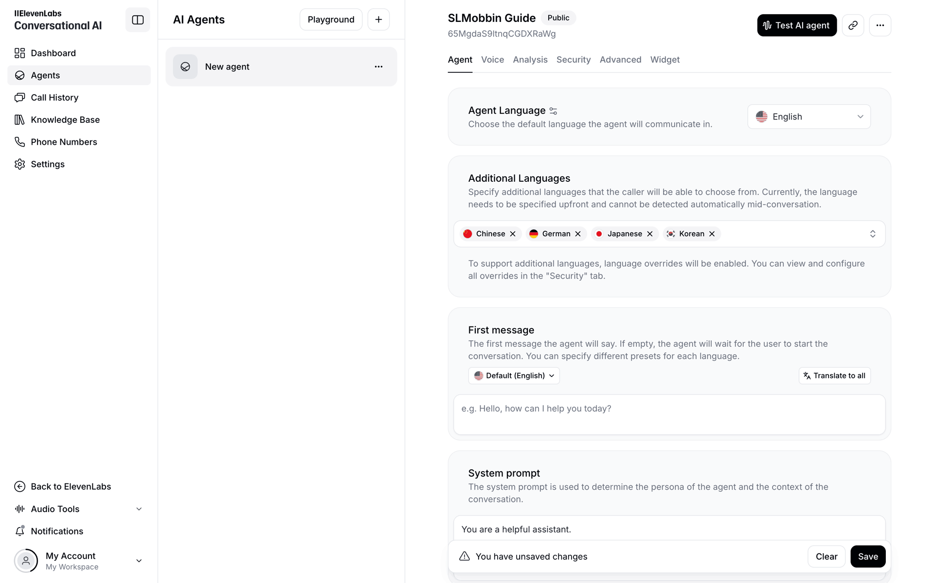934x583 pixels.
Task: Open the Playground button
Action: tap(331, 19)
